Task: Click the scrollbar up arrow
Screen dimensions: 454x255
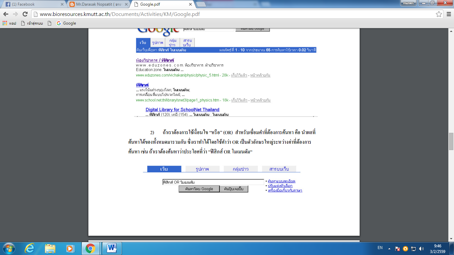Action: pyautogui.click(x=451, y=32)
